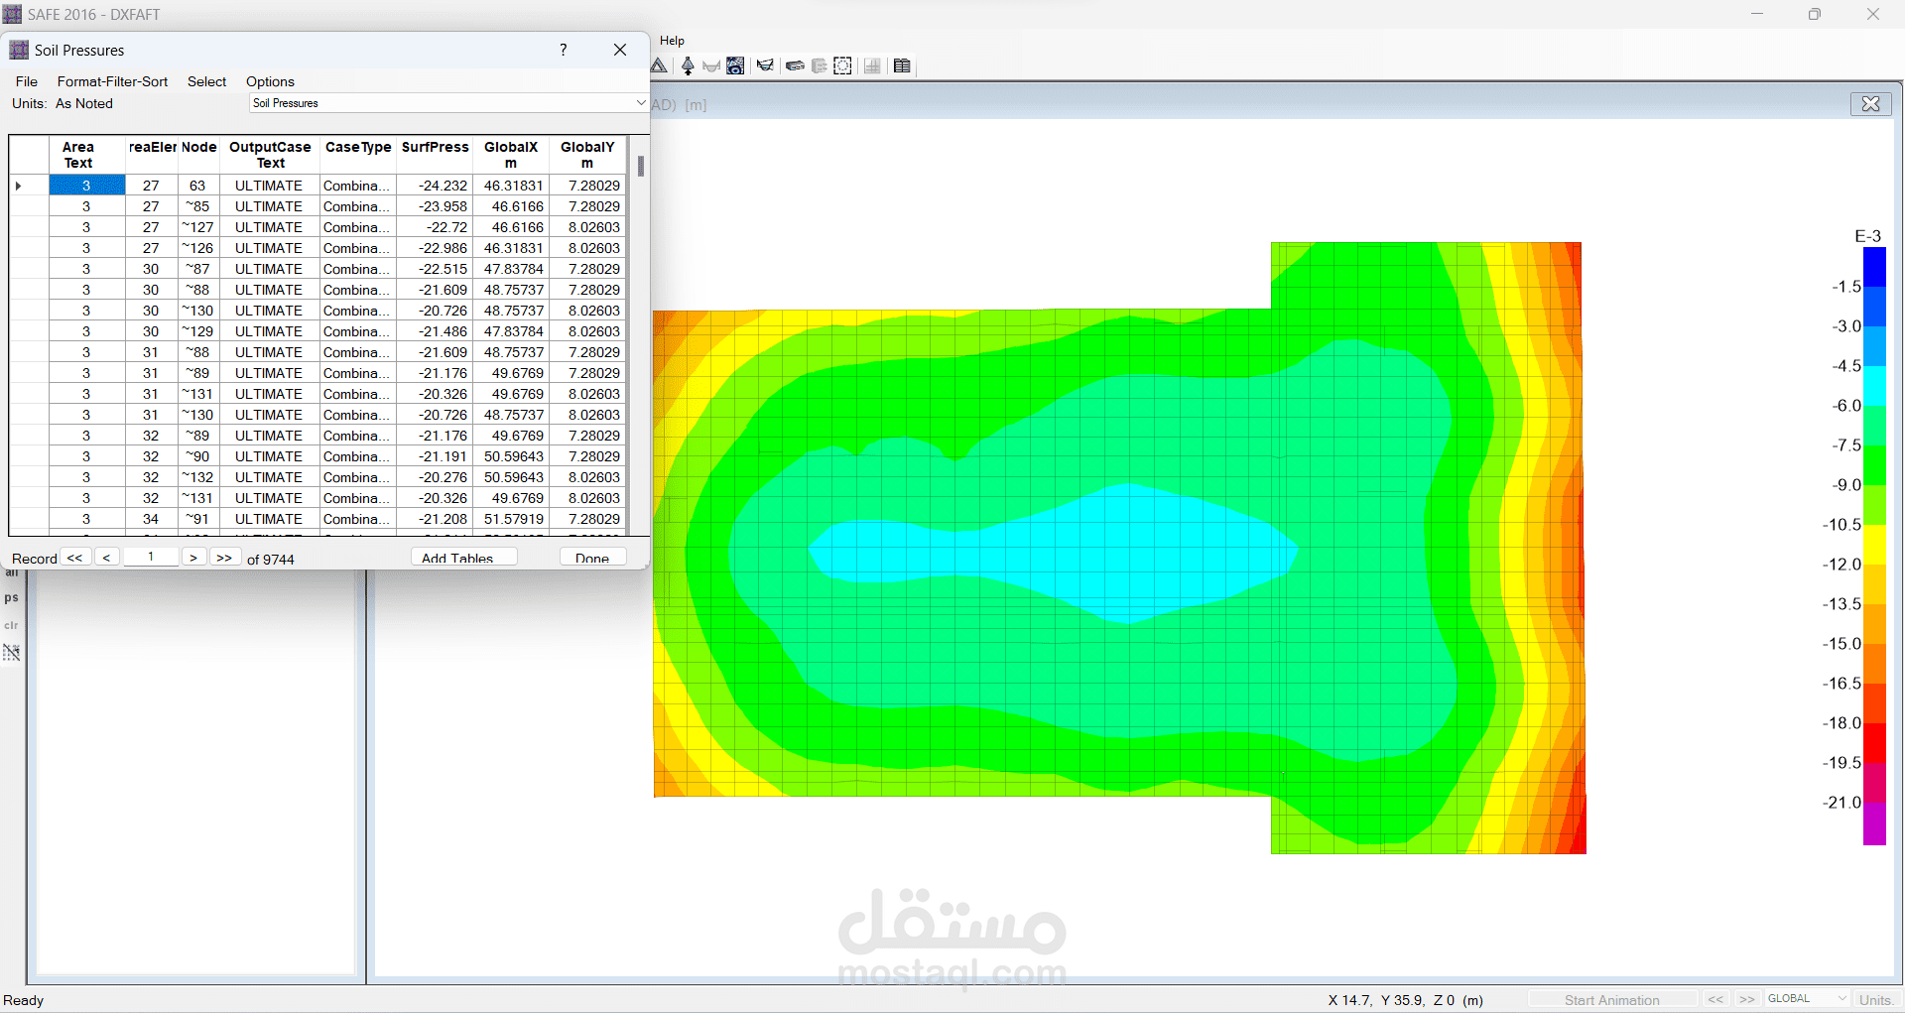Screen dimensions: 1905x1013
Task: Open the Help menu in main window
Action: pos(673,41)
